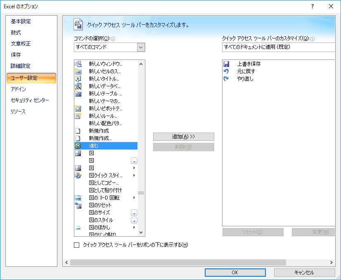Open the 詳細設定 category
The height and width of the screenshot is (280, 341).
tap(21, 66)
